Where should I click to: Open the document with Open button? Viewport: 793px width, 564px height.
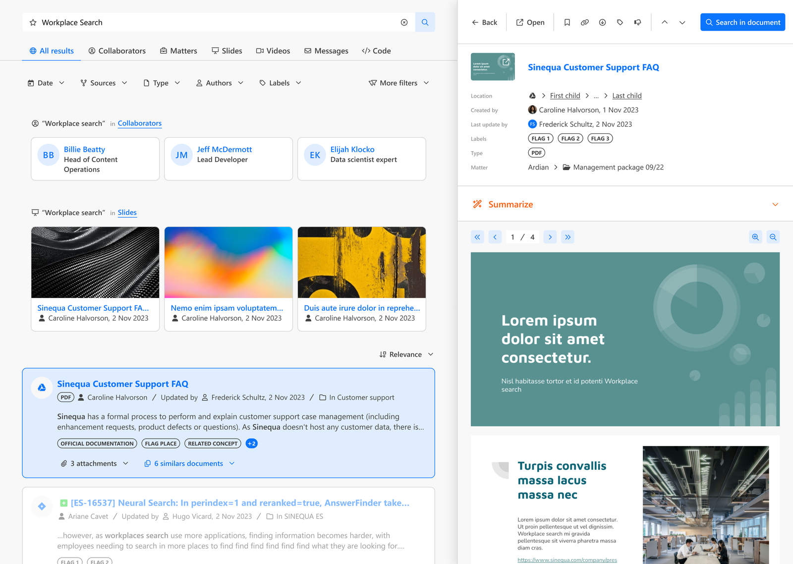pyautogui.click(x=530, y=22)
